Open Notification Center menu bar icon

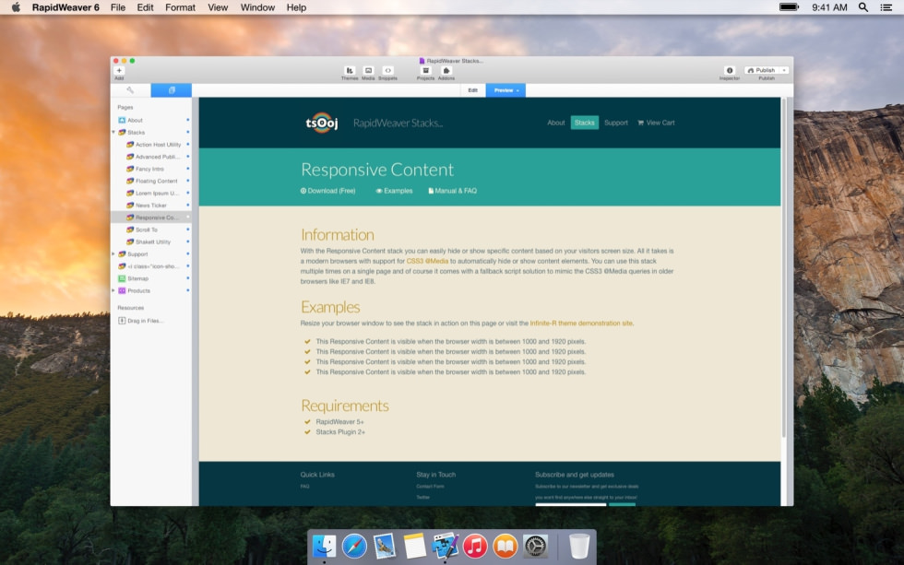point(886,7)
